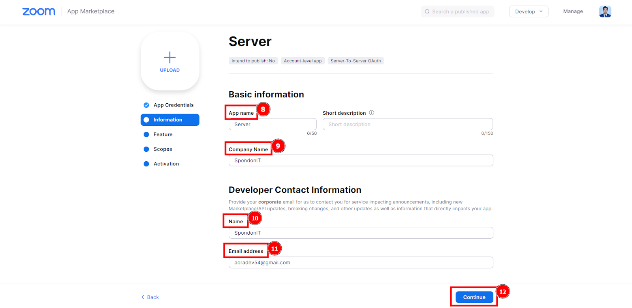This screenshot has width=632, height=308.
Task: Select the Information step
Action: pos(170,120)
